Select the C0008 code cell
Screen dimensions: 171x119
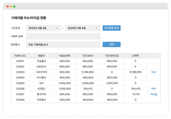click(20, 100)
